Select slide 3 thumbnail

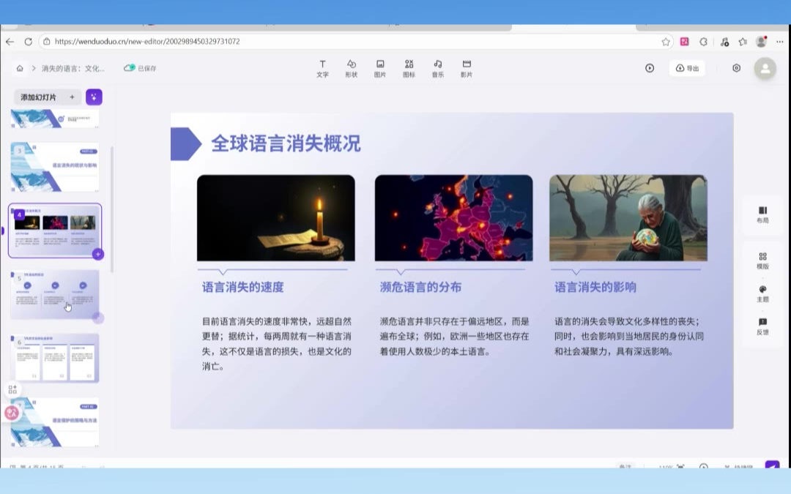(56, 167)
